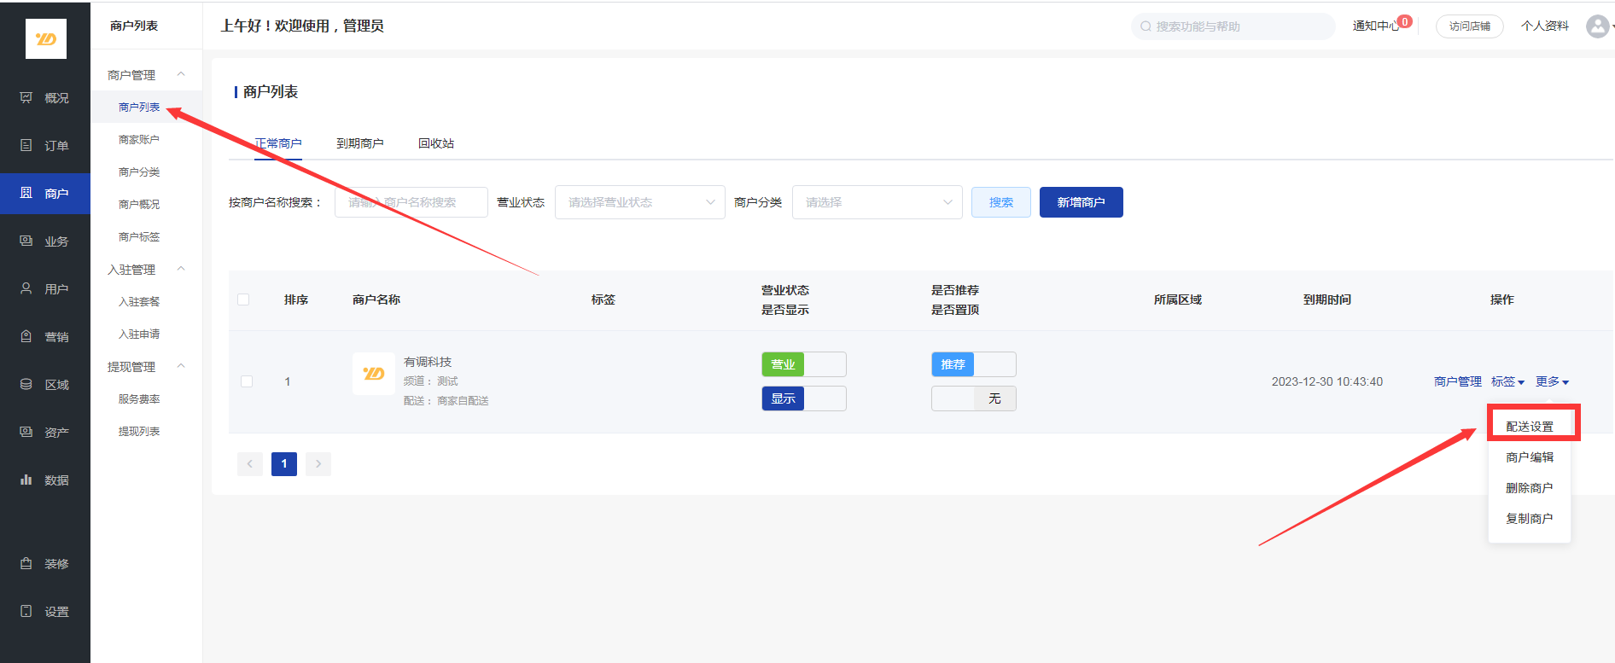The width and height of the screenshot is (1615, 663).
Task: Focus the 搜索功能与帮助 search box
Action: point(1233,26)
